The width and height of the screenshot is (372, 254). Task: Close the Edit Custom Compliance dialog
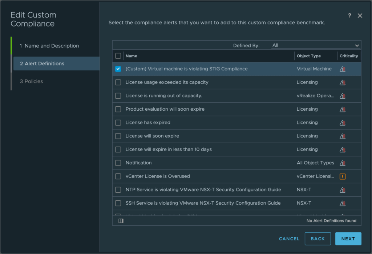click(x=360, y=16)
